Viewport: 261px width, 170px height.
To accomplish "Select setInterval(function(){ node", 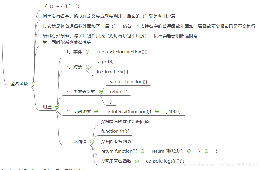I will coord(128,112).
